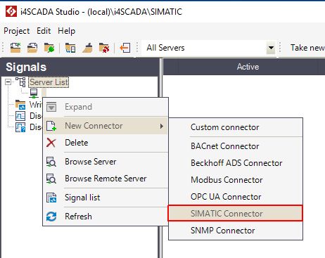The image size is (325, 258).
Task: Select SIMATIC Connector in submenu
Action: pos(236,214)
